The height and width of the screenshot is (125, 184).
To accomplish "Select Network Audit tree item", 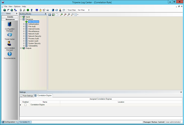I will click(33, 34).
